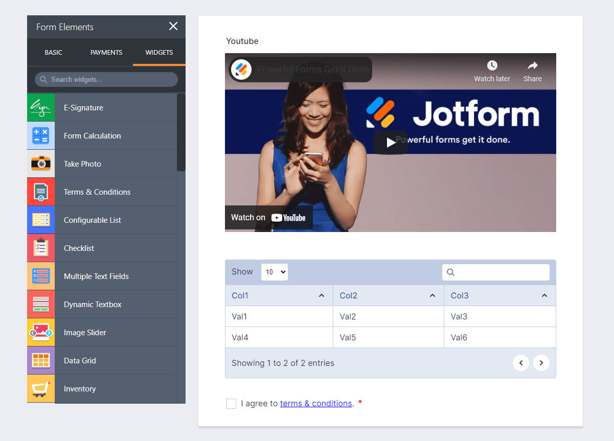Select the Multiple Text Fields widget label
This screenshot has width=614, height=441.
(x=96, y=276)
